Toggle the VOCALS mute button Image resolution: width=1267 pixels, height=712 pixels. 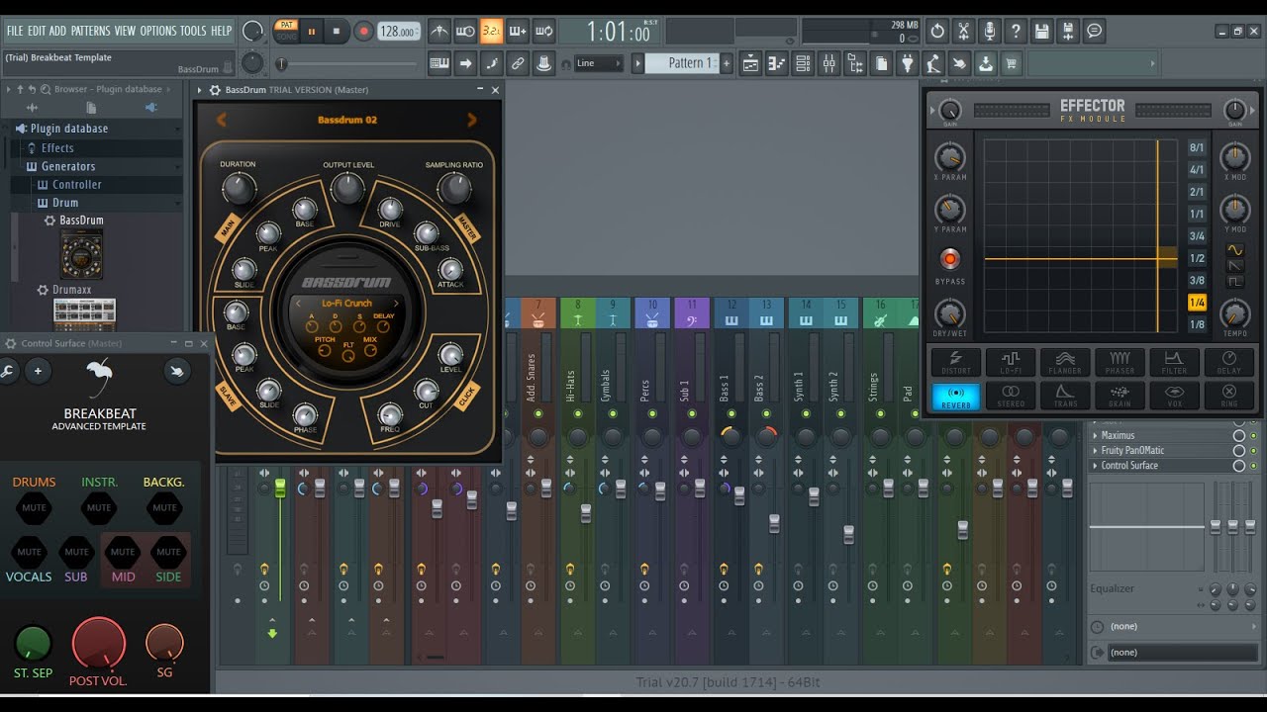pyautogui.click(x=29, y=552)
